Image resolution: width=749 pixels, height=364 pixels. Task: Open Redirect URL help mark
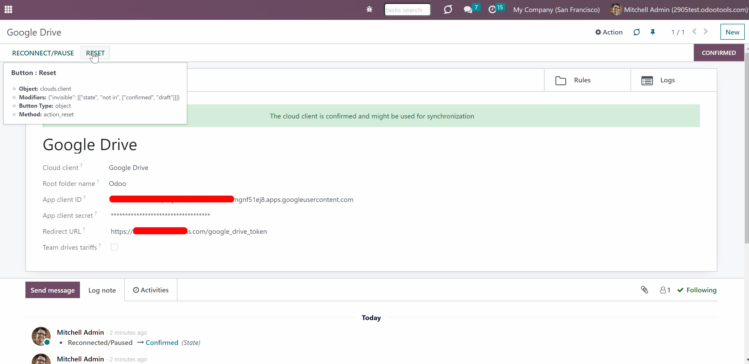(84, 229)
